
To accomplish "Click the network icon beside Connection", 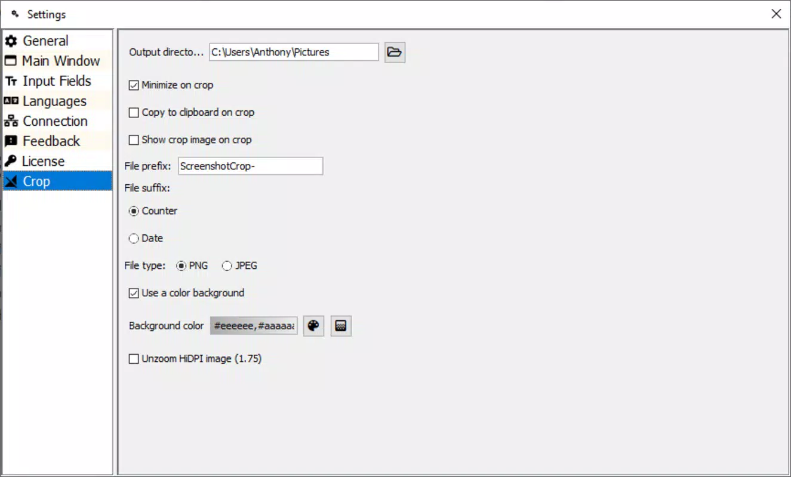I will [x=11, y=121].
